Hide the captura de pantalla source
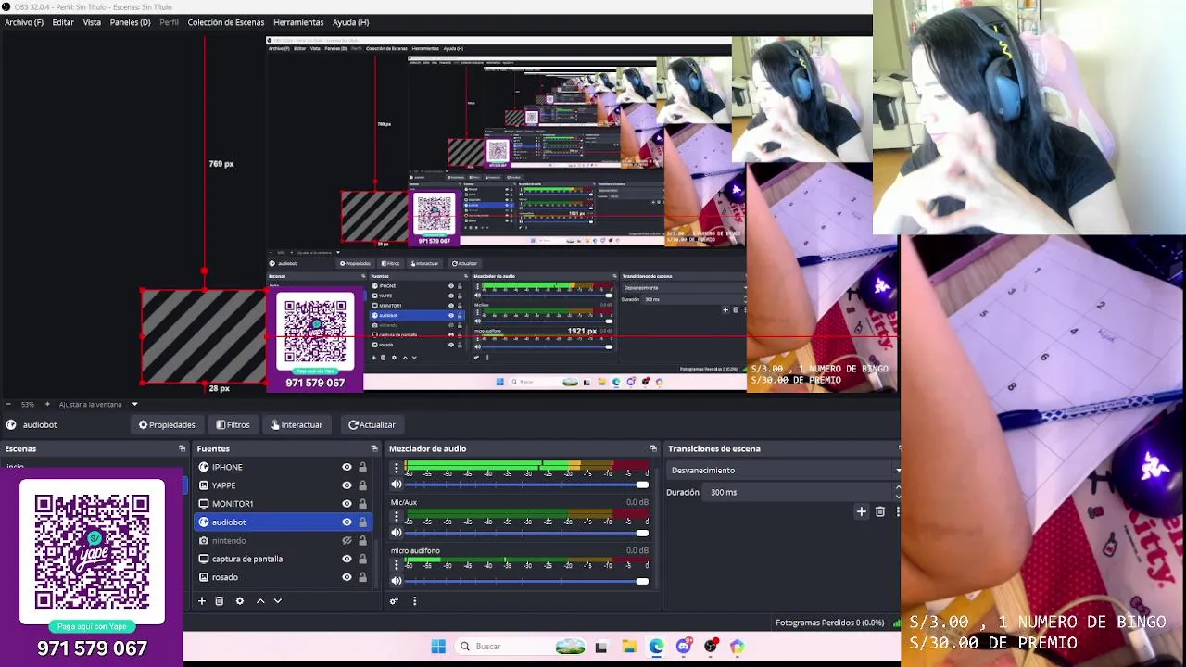 [x=347, y=559]
